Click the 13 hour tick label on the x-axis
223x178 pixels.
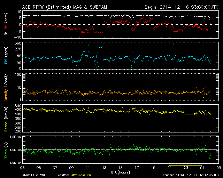[x=104, y=168]
